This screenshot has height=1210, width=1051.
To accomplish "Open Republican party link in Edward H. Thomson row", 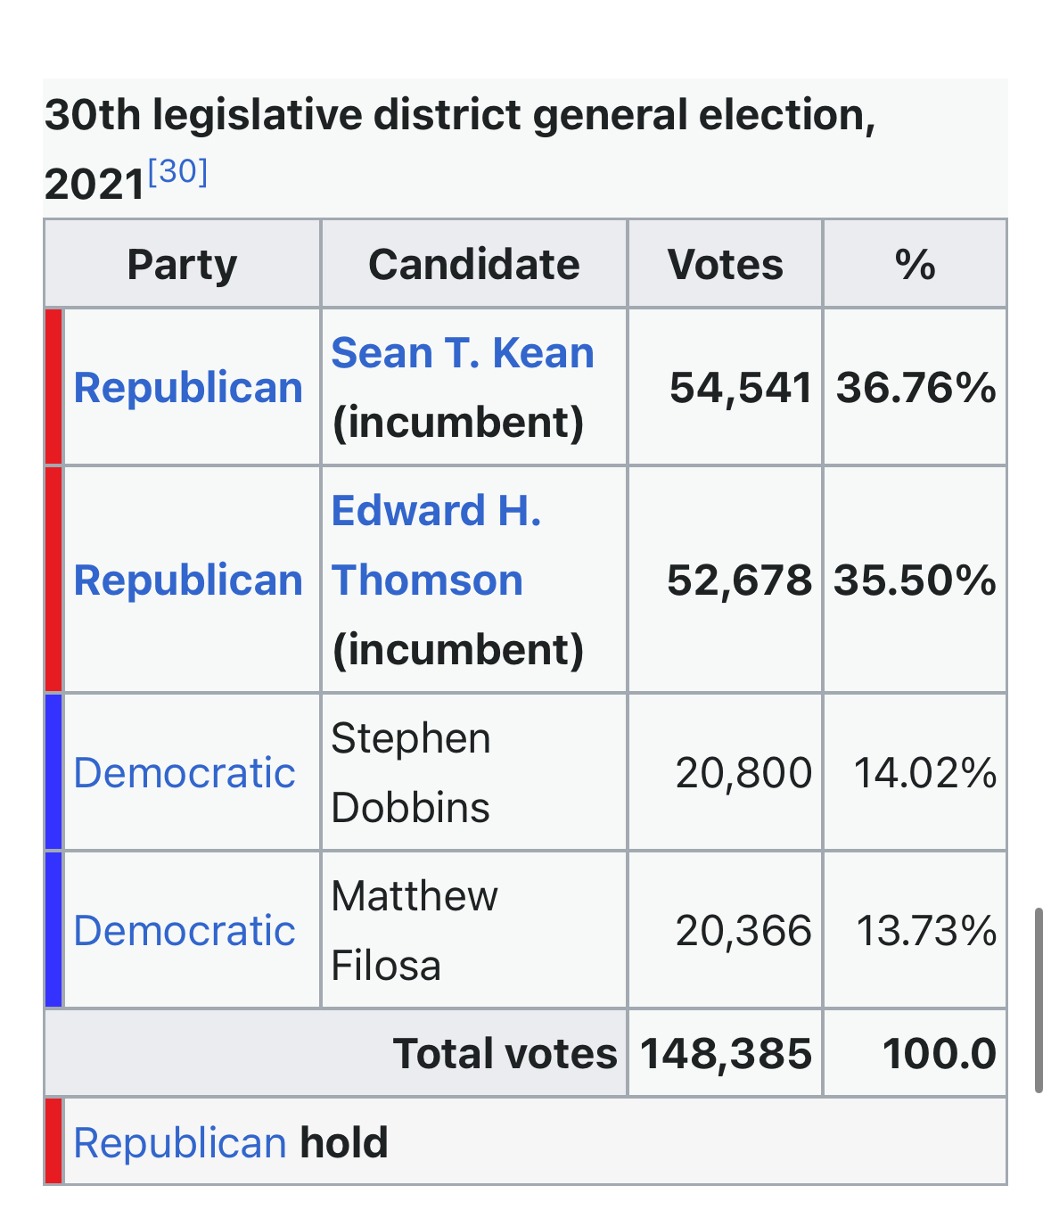I will click(188, 580).
